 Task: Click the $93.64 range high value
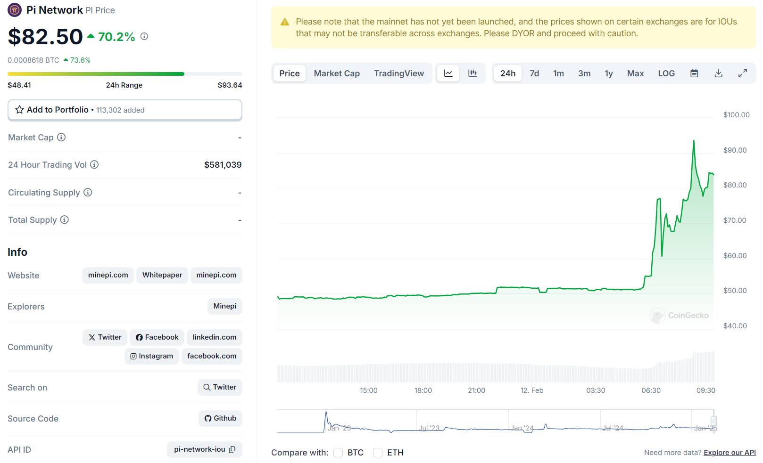[x=230, y=85]
